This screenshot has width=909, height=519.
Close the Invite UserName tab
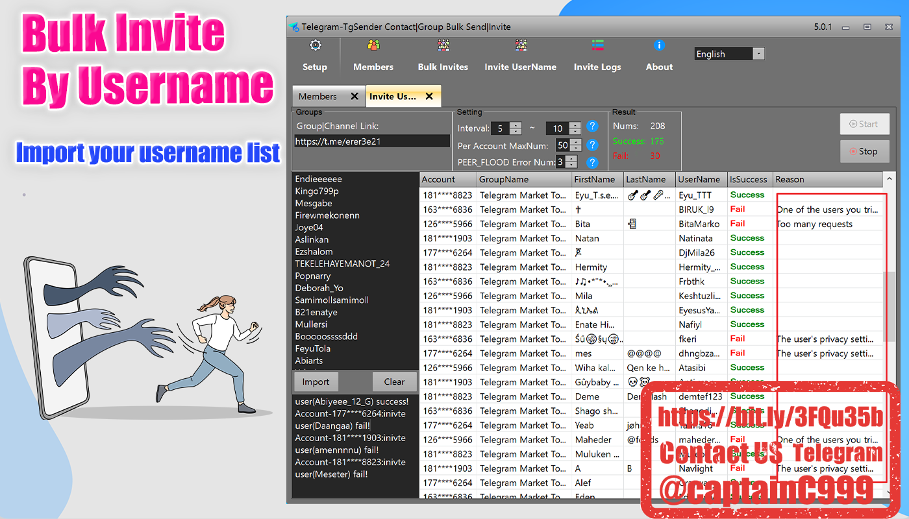tap(429, 96)
